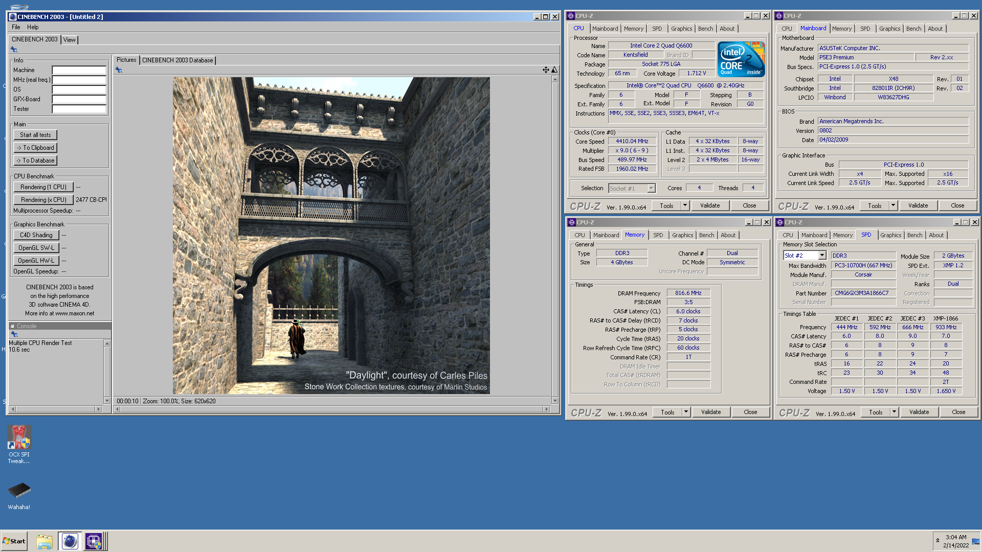
Task: Open Graphics tab in CPU-Z Mainboard window
Action: point(889,29)
